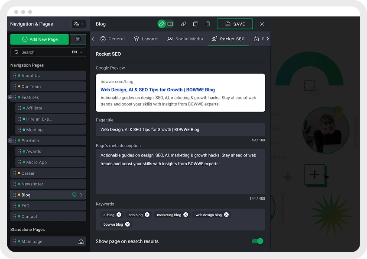Duplicate the page with the copy icon

coord(195,24)
